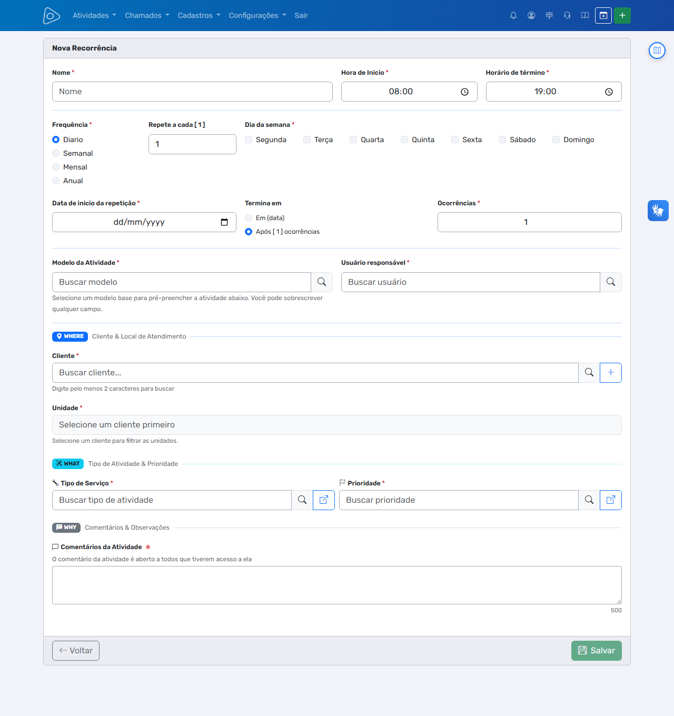Check the Domingo checkbox
The width and height of the screenshot is (674, 716).
(x=556, y=140)
